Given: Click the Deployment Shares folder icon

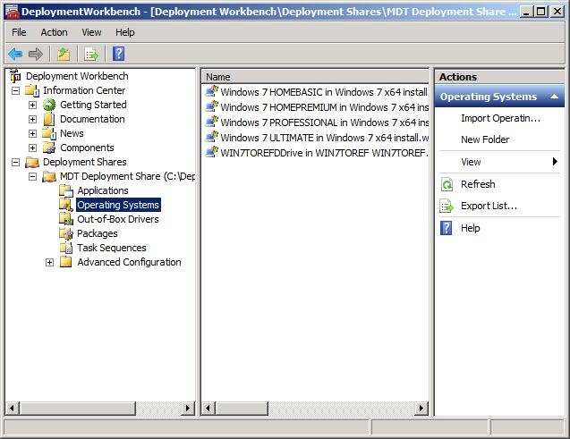Looking at the screenshot, I should pos(32,162).
